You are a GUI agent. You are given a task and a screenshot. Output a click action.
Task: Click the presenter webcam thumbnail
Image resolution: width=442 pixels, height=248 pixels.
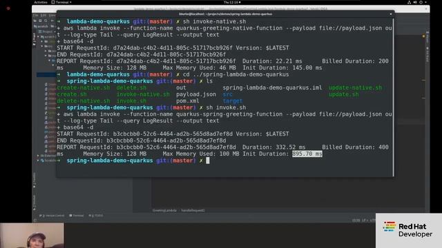pyautogui.click(x=32, y=236)
